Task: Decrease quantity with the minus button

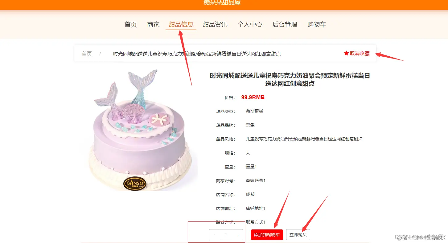Action: pos(214,235)
